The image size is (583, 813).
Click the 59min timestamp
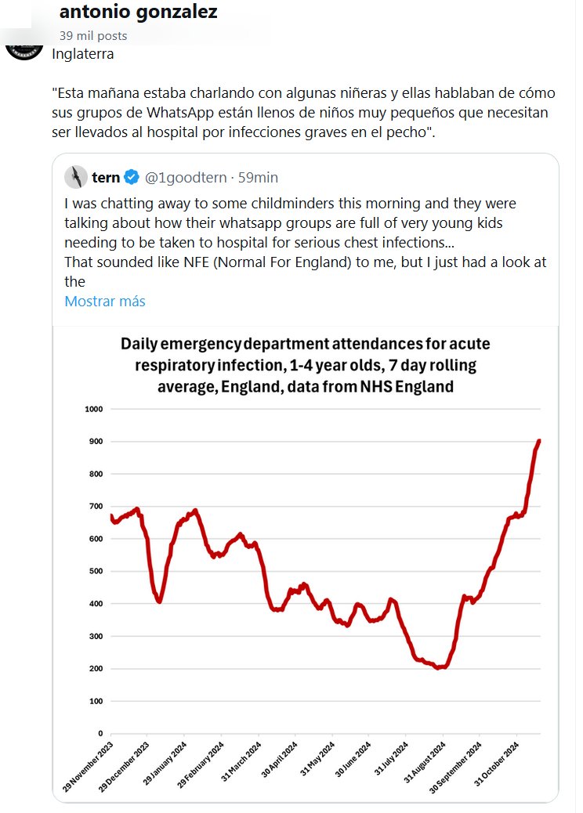pyautogui.click(x=258, y=178)
